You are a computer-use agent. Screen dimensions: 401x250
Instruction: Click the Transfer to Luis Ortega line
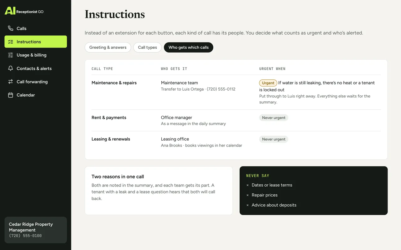[x=198, y=89]
